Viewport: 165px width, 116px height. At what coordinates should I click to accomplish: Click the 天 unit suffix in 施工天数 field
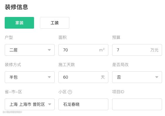(x=102, y=77)
